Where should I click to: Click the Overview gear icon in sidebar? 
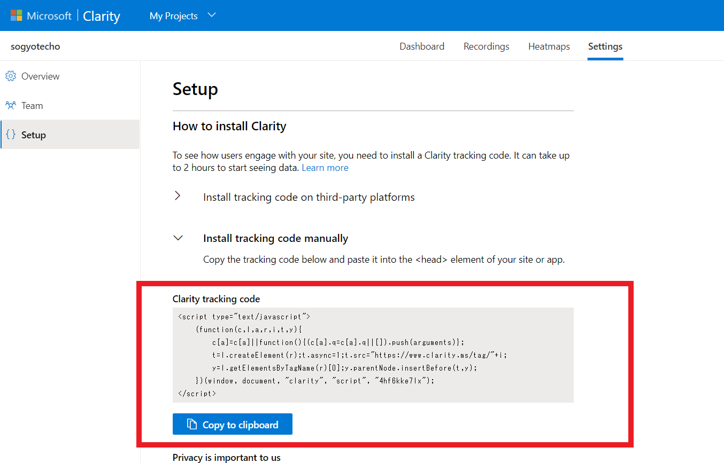11,76
